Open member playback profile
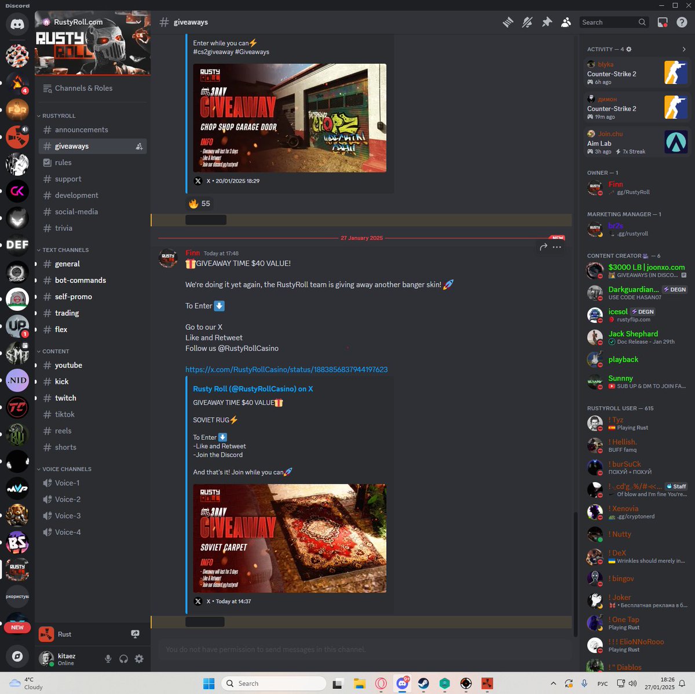The height and width of the screenshot is (694, 695). pyautogui.click(x=637, y=359)
